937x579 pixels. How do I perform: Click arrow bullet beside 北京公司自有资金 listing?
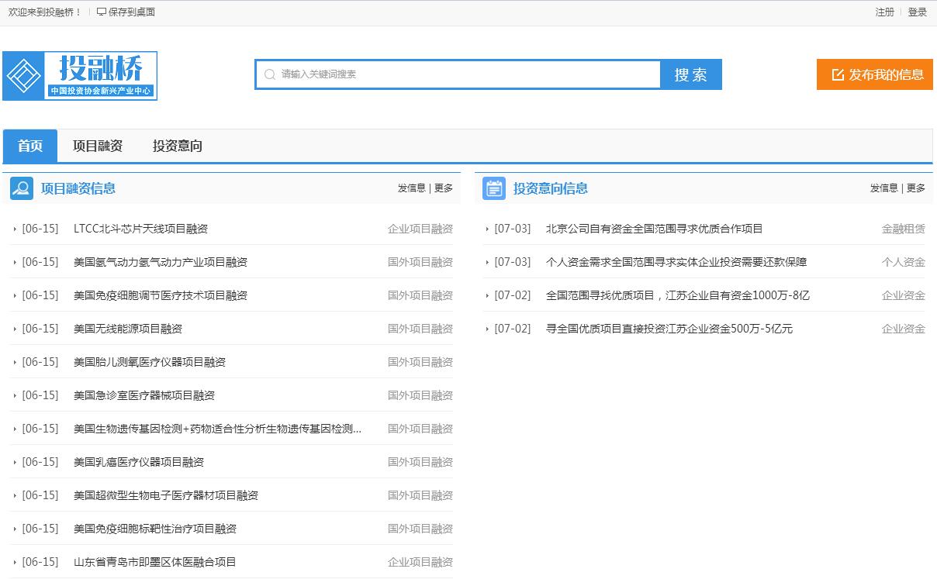487,229
